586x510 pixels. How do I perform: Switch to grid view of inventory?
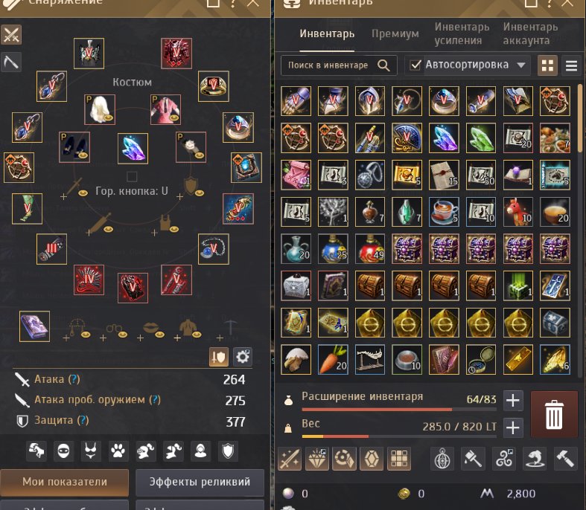[x=547, y=65]
